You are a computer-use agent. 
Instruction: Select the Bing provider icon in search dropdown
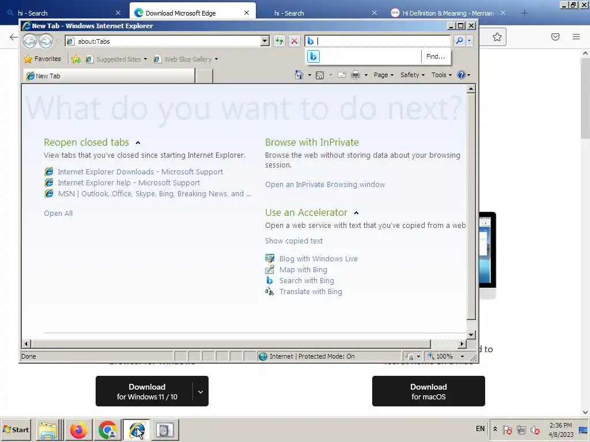[x=313, y=56]
